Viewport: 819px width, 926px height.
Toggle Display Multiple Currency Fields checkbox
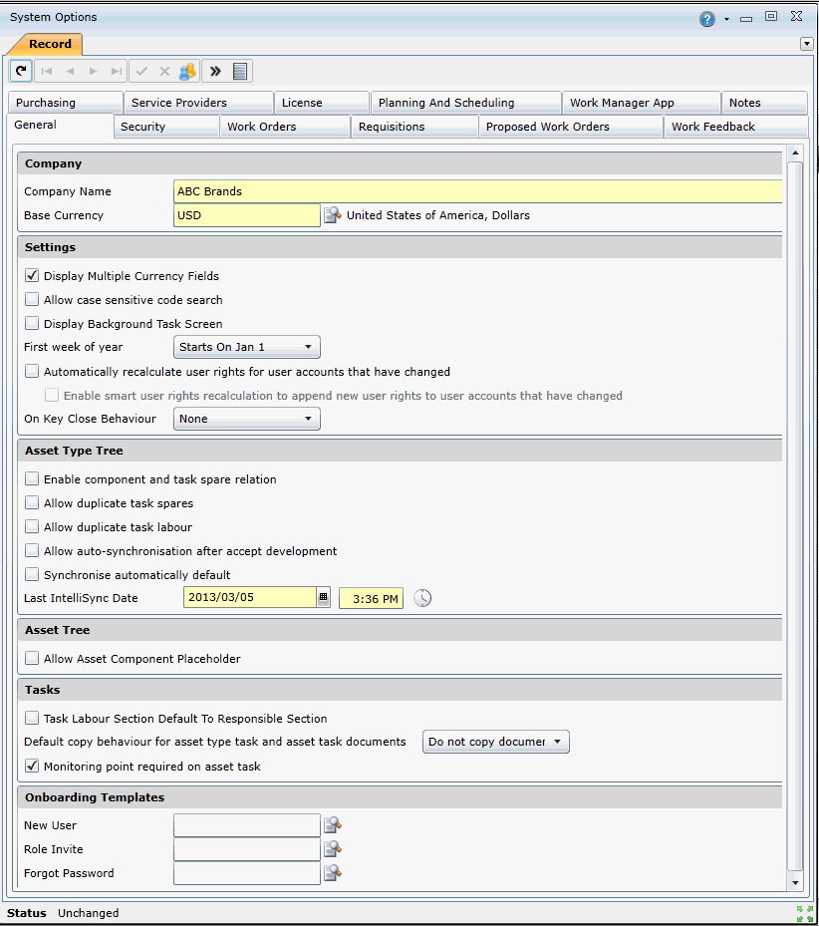(32, 275)
